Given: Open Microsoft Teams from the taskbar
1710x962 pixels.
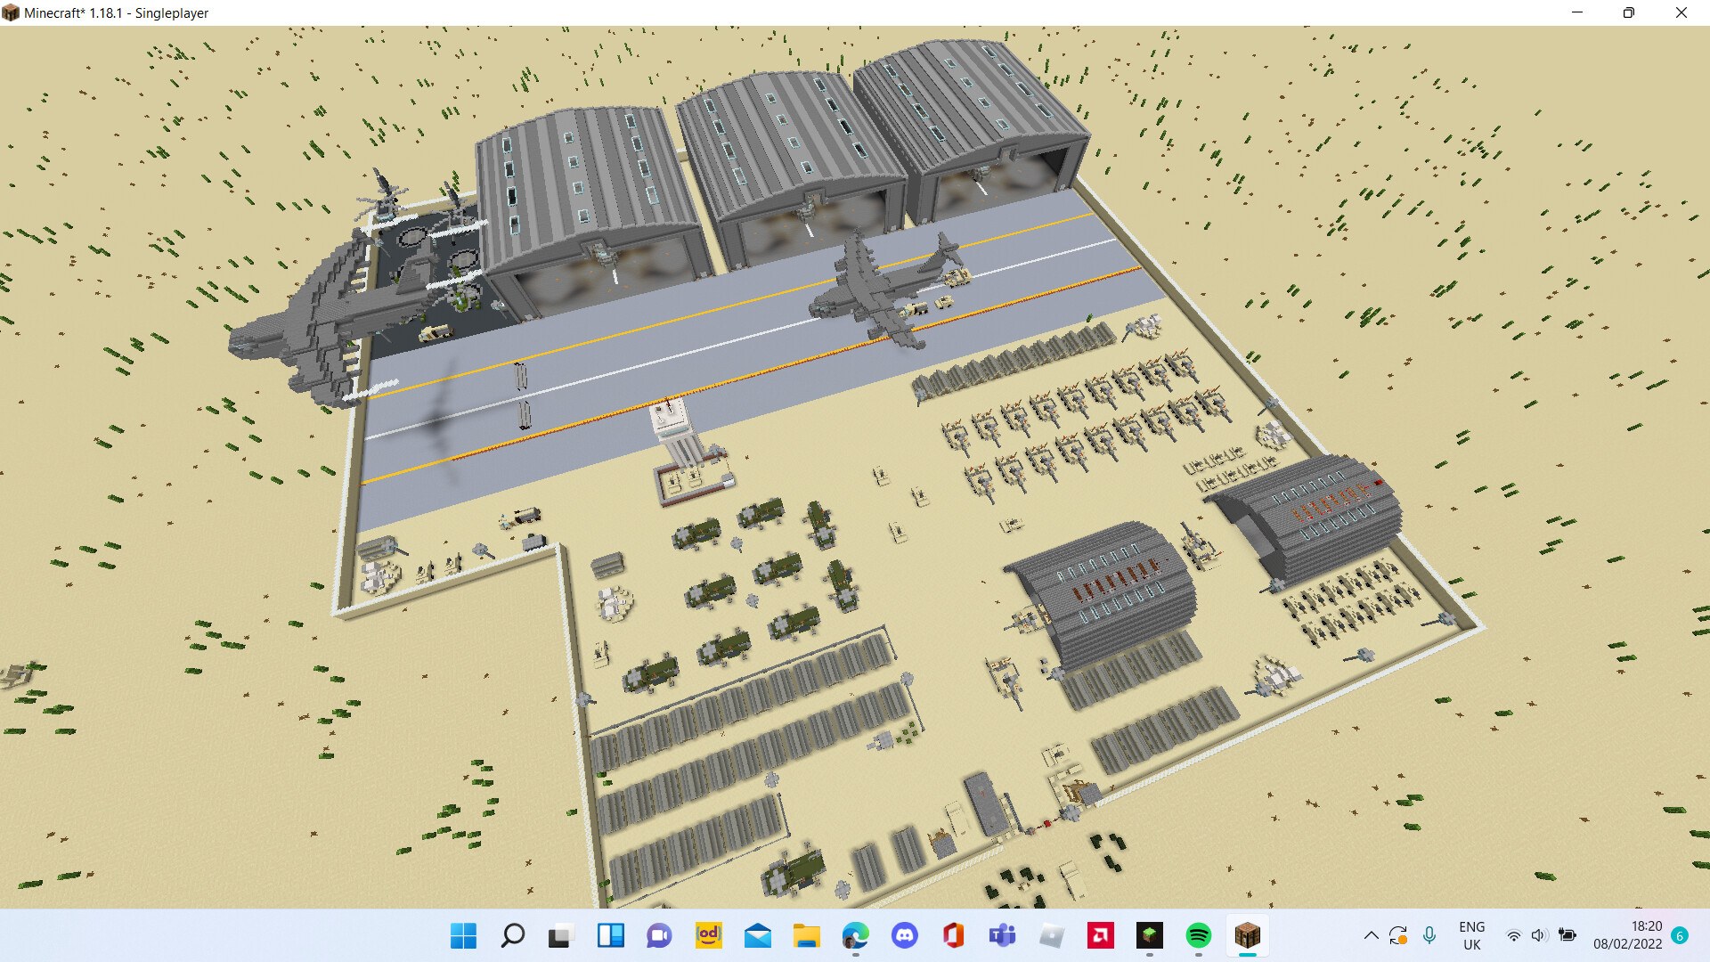Looking at the screenshot, I should pyautogui.click(x=1002, y=936).
